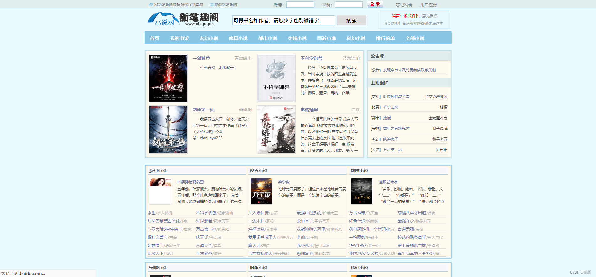Open 凡人修仙传 in the 修真小说 list
Screen dimensions: 596x277
click(x=258, y=213)
